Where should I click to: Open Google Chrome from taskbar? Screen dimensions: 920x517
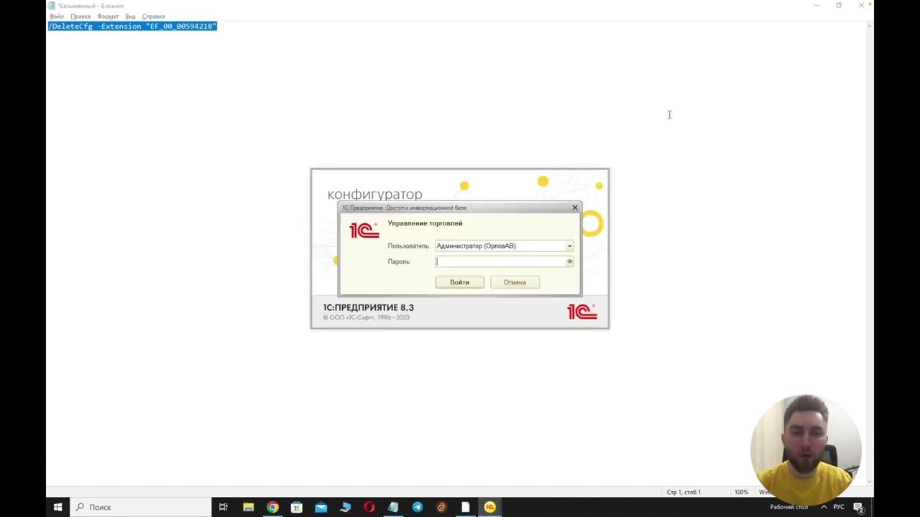coord(272,507)
